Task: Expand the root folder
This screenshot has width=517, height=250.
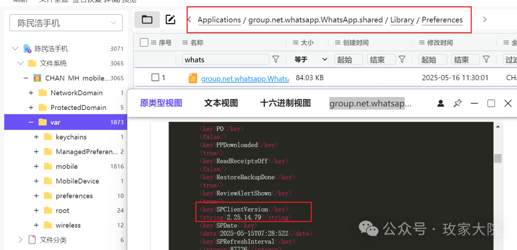Action: [x=36, y=210]
